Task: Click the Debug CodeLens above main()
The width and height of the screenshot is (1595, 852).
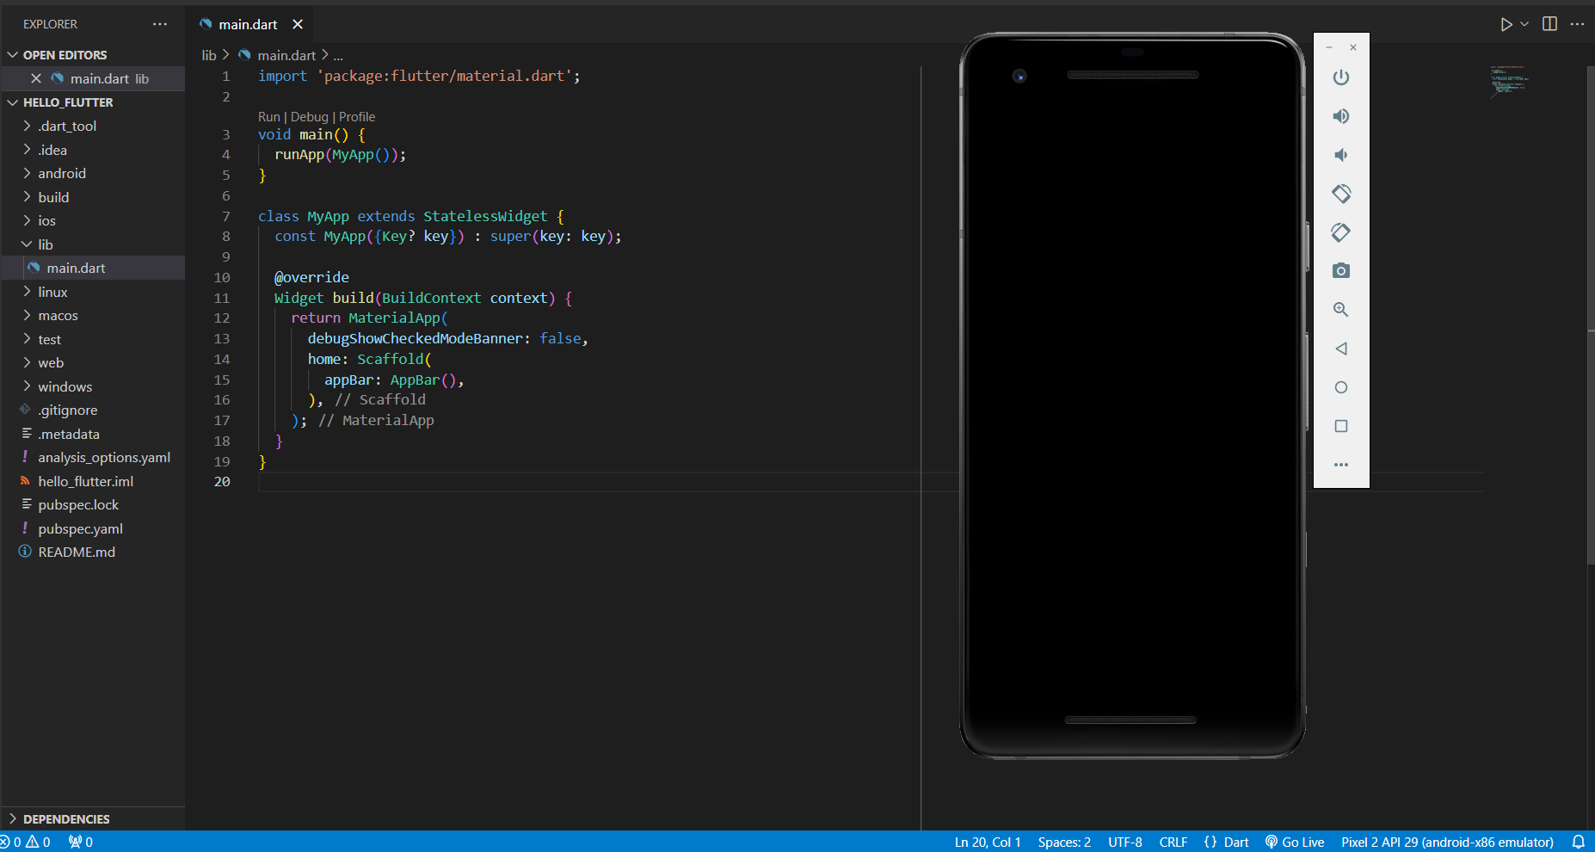Action: tap(310, 117)
